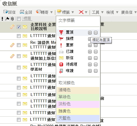137x126 pixels.
Task: Add the 重要 label with plus button
Action: 90,45
